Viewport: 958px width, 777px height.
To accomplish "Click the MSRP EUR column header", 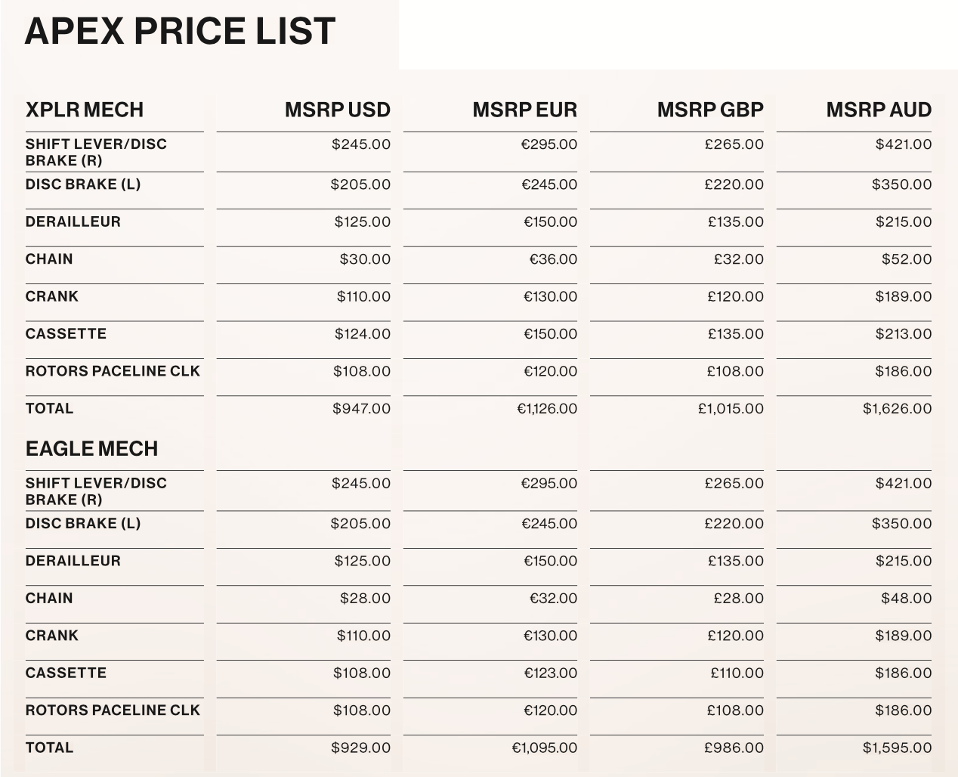I will [524, 110].
